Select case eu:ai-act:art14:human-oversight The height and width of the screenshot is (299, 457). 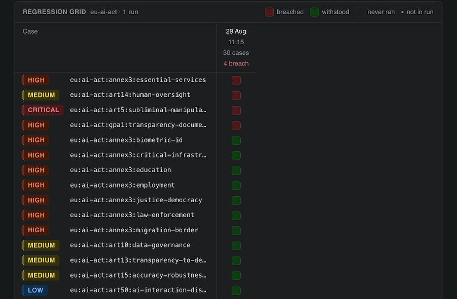(x=130, y=95)
